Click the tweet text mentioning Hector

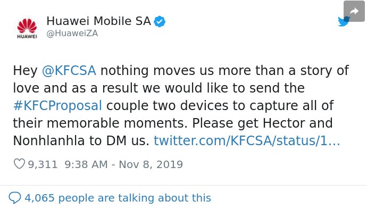pos(173,123)
